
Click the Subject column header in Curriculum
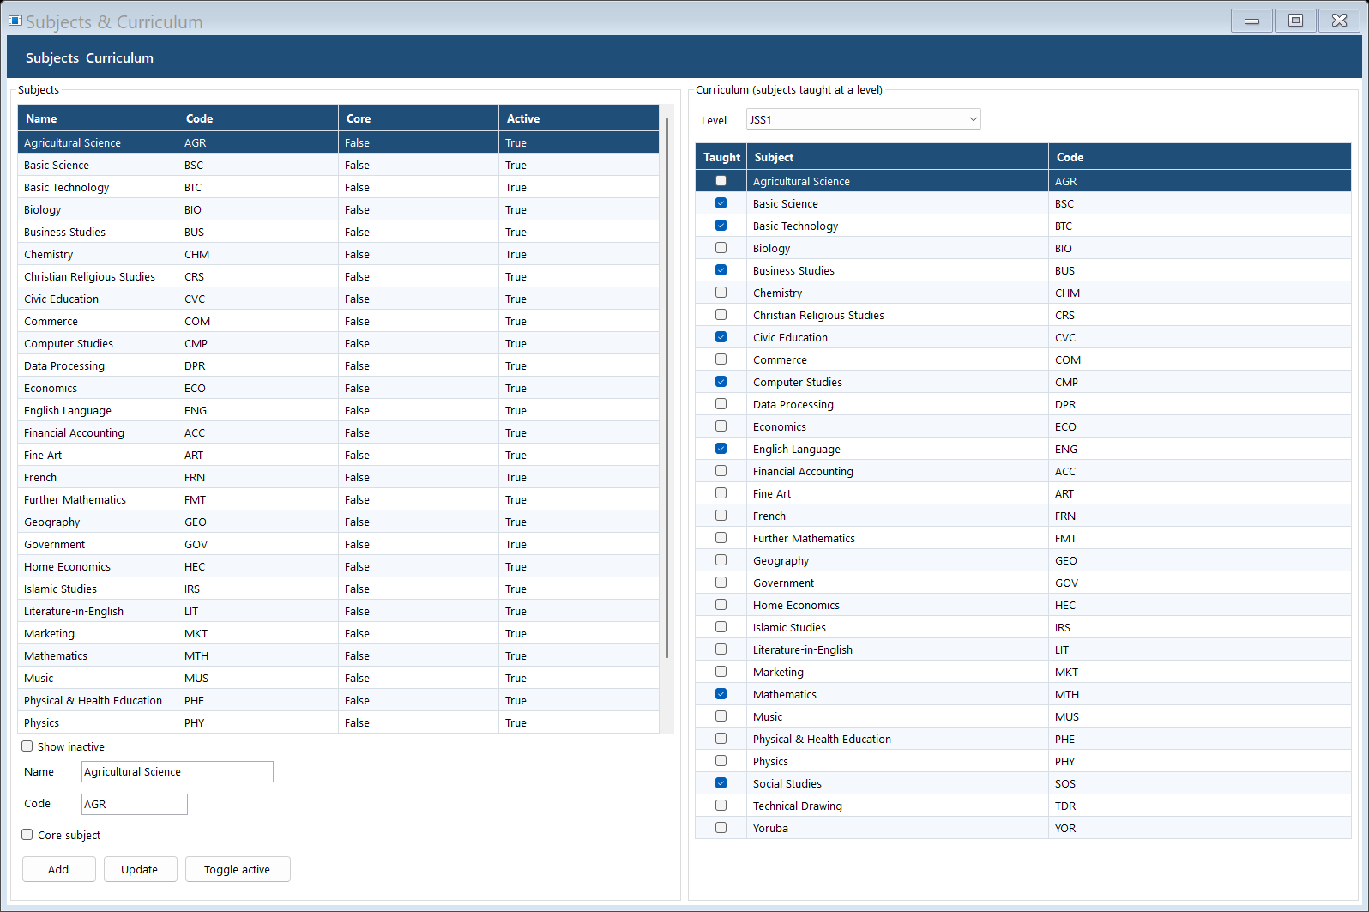click(x=898, y=157)
